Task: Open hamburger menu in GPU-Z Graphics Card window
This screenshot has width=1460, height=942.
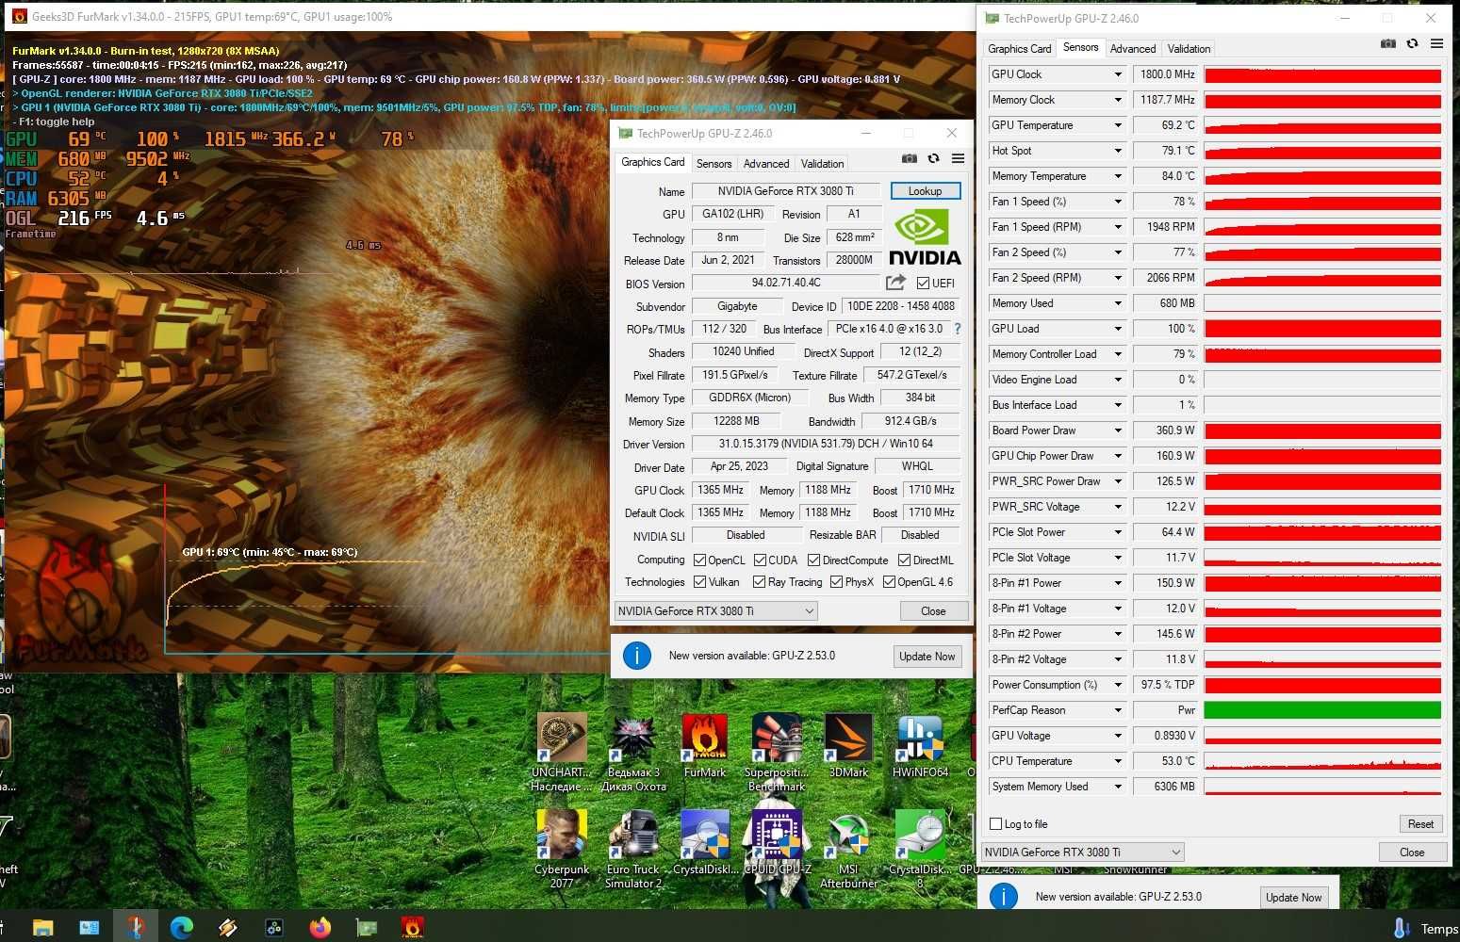Action: tap(958, 159)
